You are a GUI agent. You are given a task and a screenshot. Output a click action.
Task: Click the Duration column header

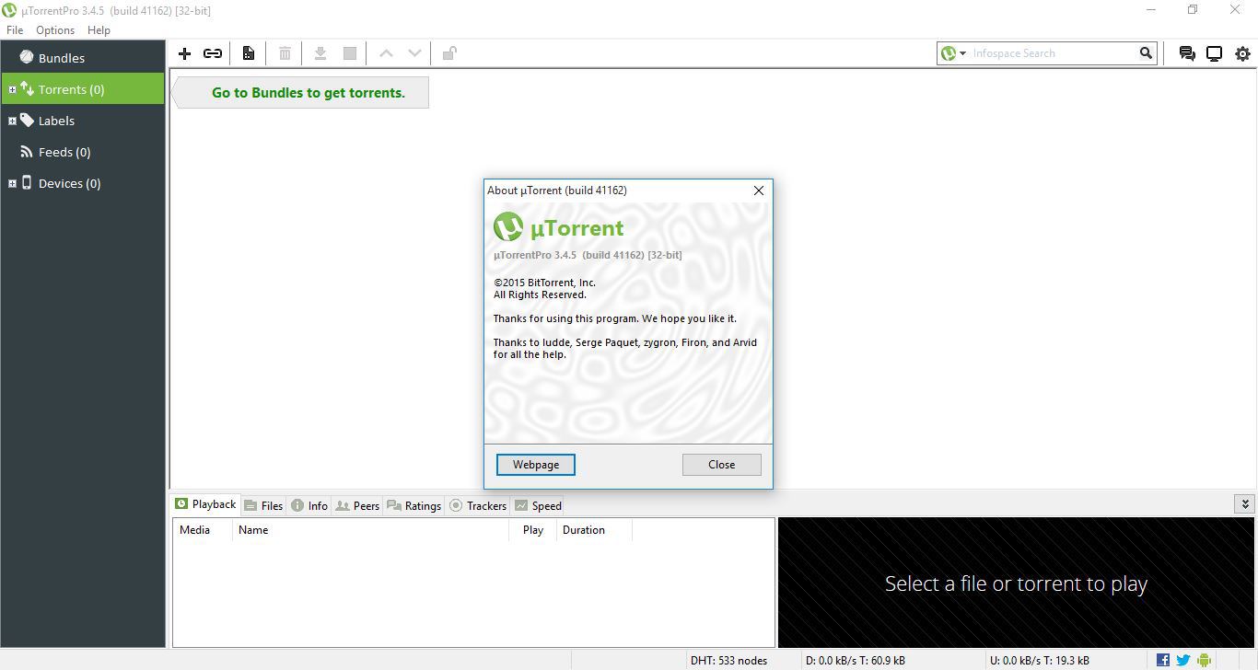point(594,530)
